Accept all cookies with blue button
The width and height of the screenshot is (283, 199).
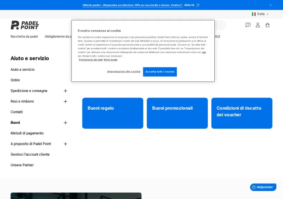160,72
